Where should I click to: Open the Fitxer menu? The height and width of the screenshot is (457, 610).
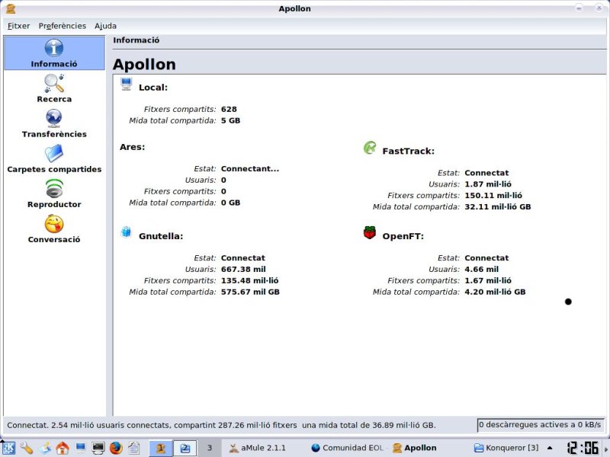(x=18, y=26)
